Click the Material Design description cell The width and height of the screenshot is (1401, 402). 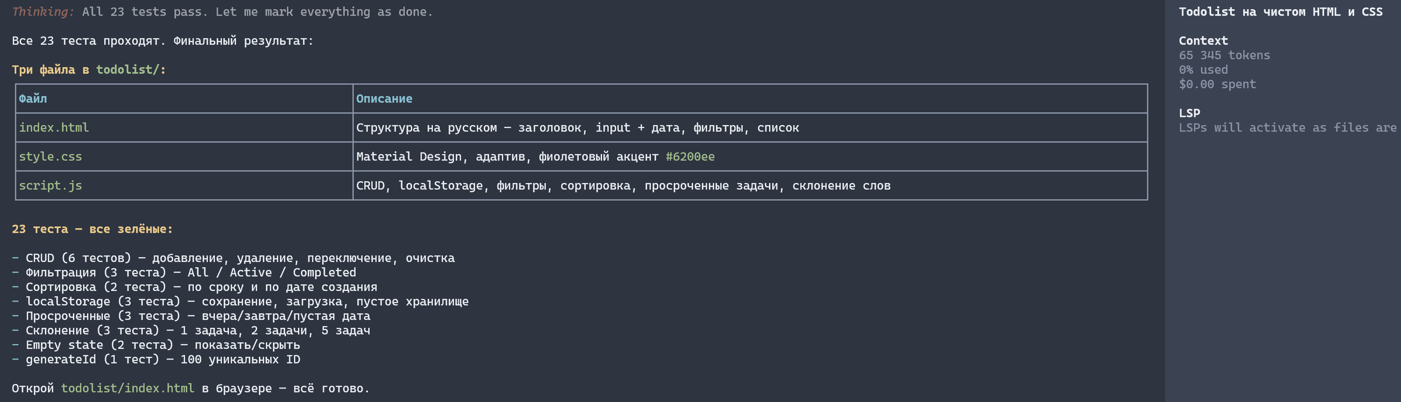point(750,156)
